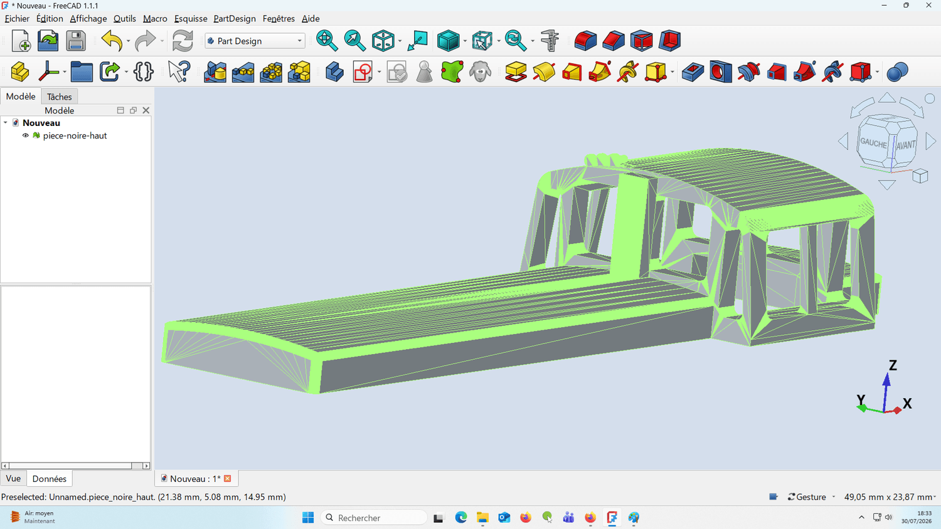
Task: Click the grey Redo arrow icon
Action: (x=145, y=41)
